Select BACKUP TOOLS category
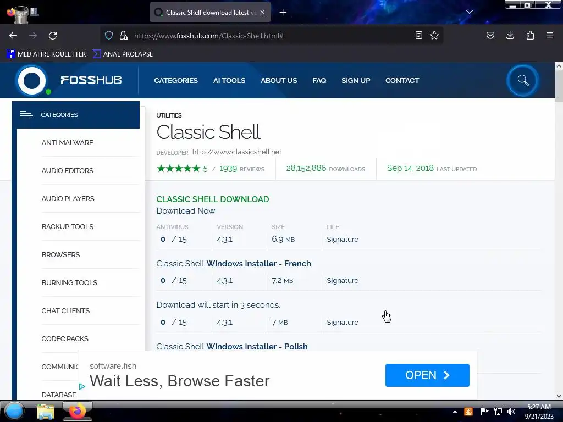Image resolution: width=563 pixels, height=422 pixels. pos(68,226)
